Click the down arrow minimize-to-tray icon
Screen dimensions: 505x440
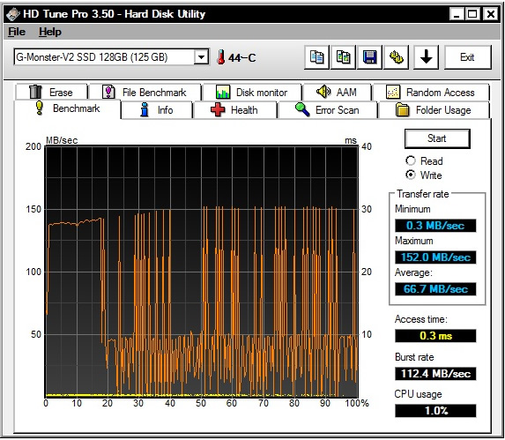(x=426, y=57)
